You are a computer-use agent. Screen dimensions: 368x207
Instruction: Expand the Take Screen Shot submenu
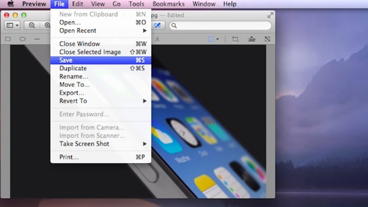tap(101, 144)
